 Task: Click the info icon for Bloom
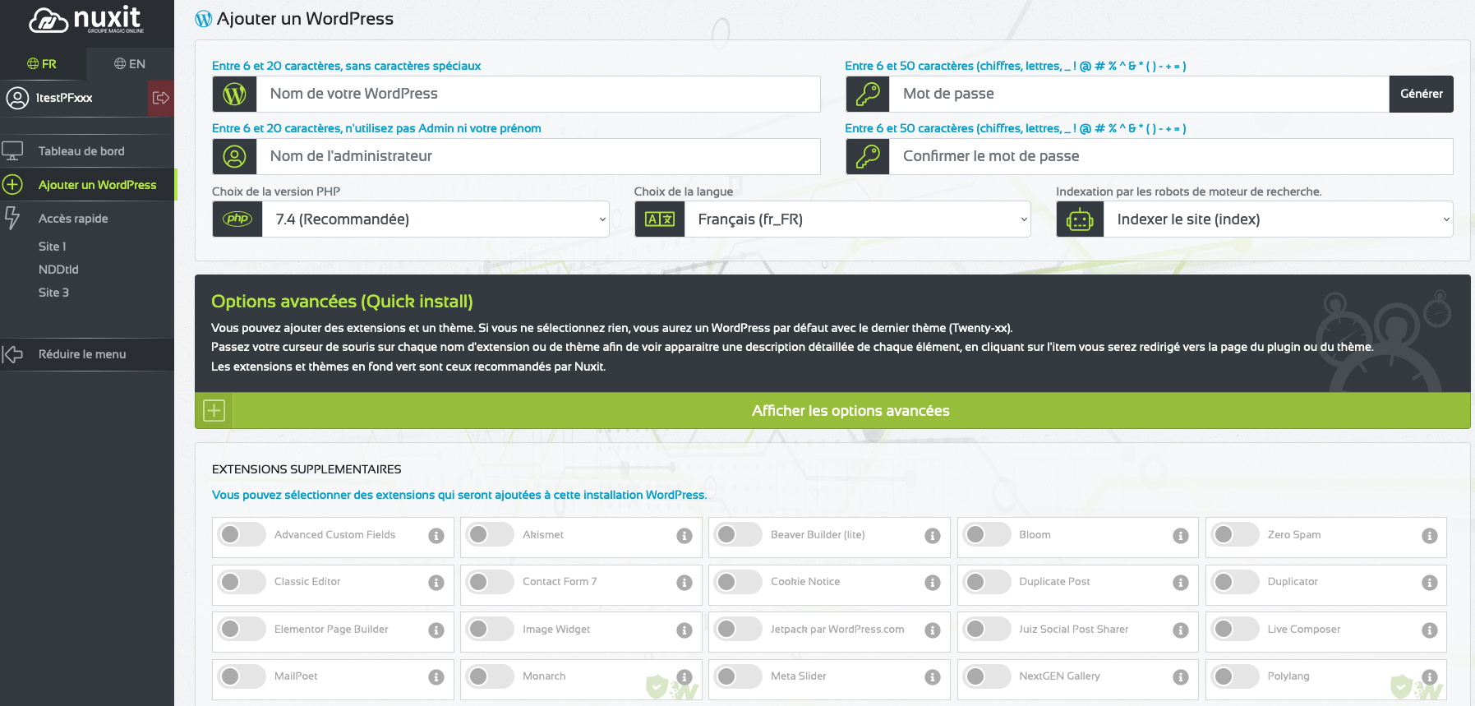(x=1181, y=536)
